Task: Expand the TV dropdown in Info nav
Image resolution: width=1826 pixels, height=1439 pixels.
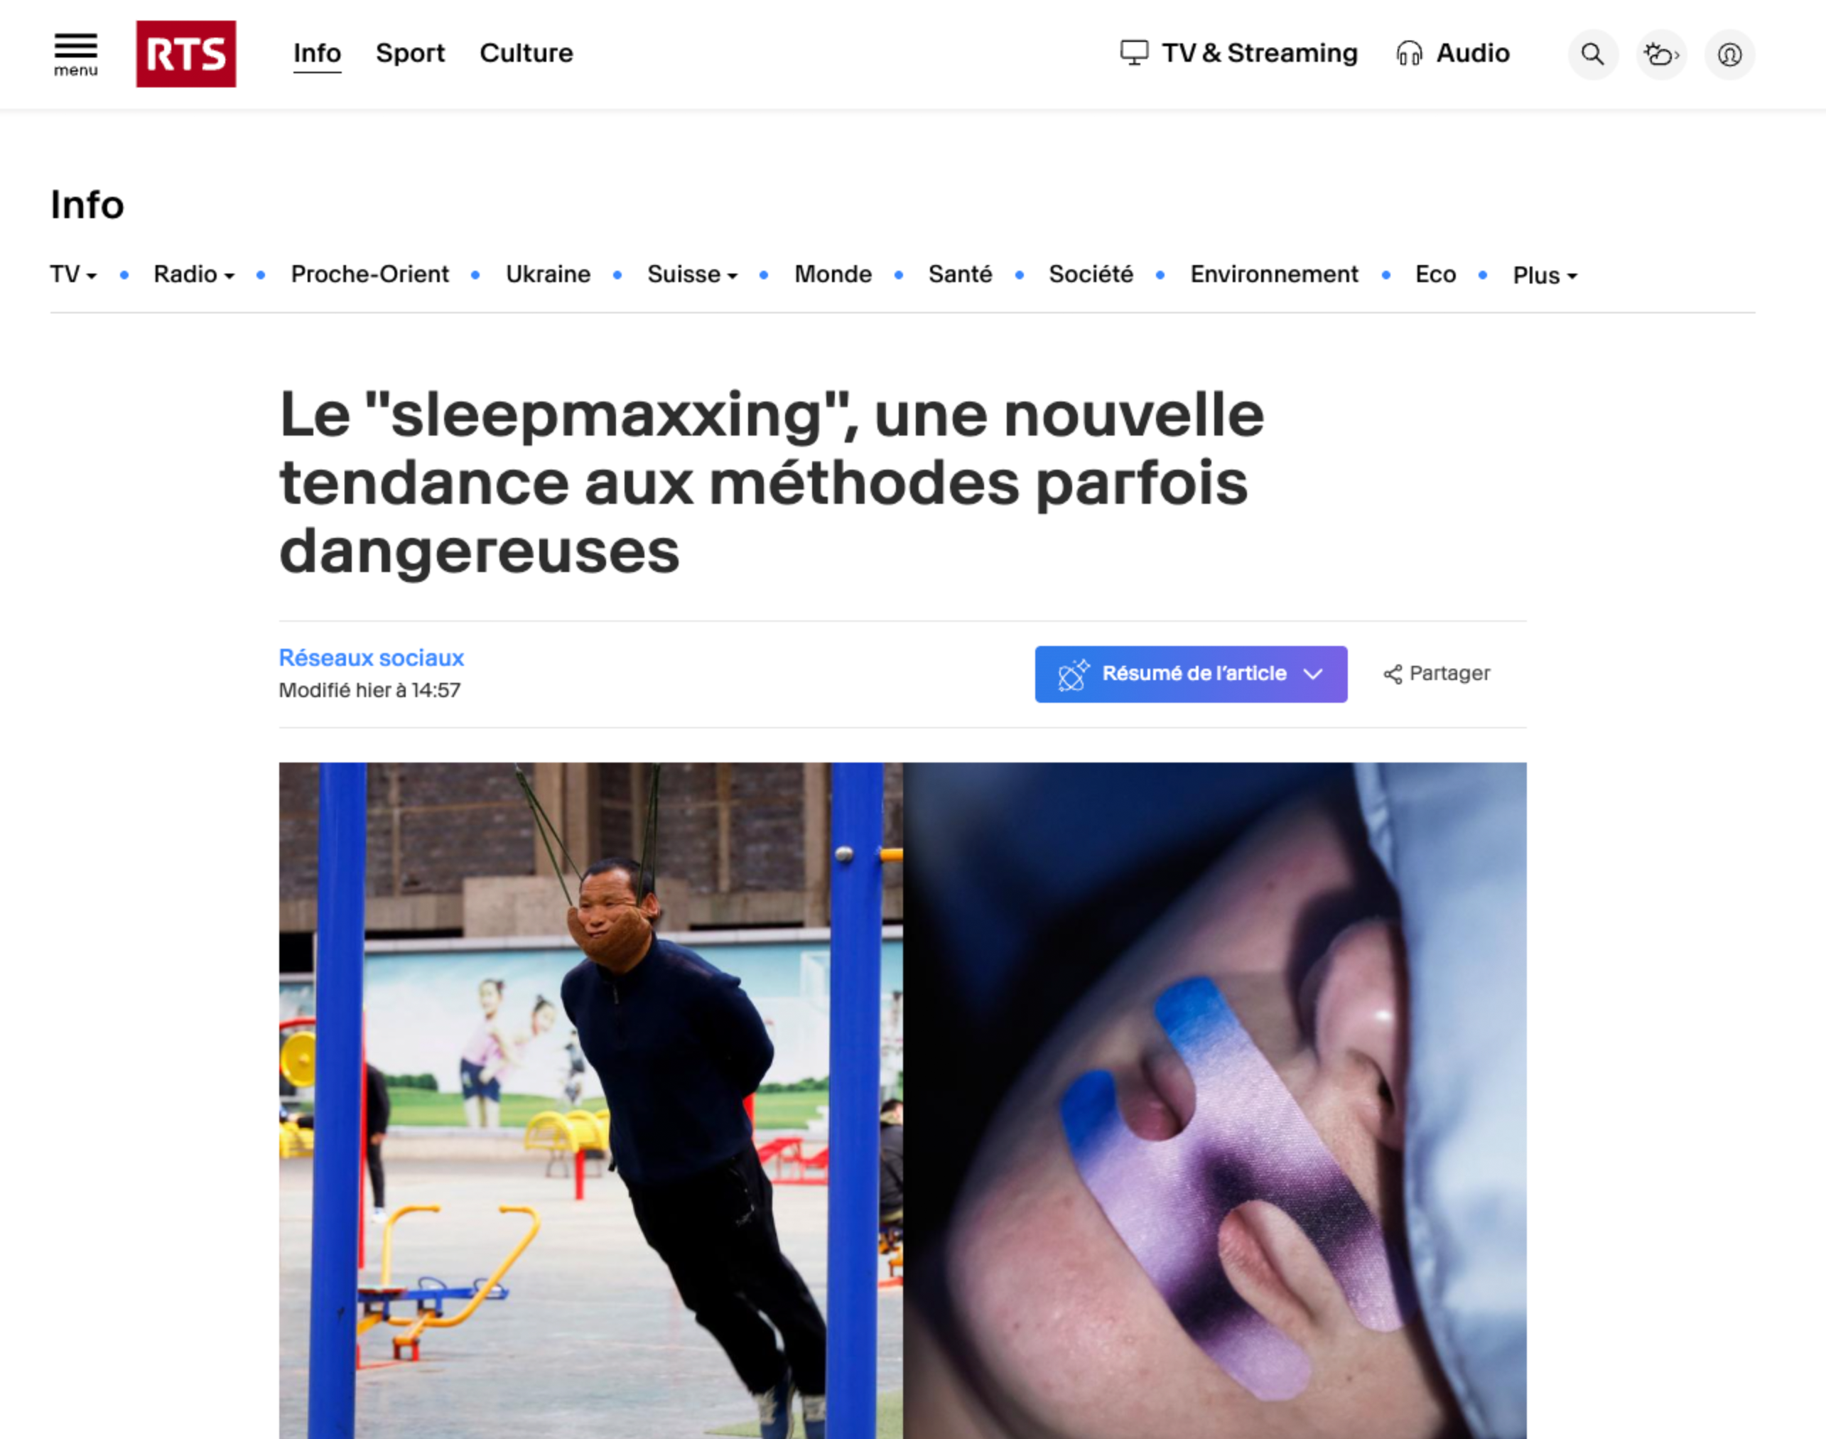Action: coord(73,275)
